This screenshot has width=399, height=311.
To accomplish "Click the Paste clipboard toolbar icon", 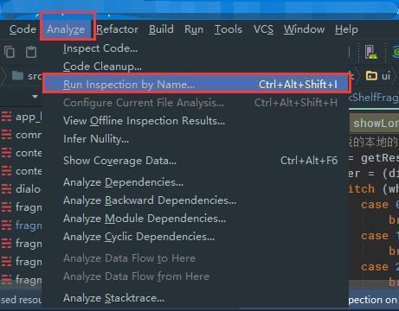I will pyautogui.click(x=31, y=52).
